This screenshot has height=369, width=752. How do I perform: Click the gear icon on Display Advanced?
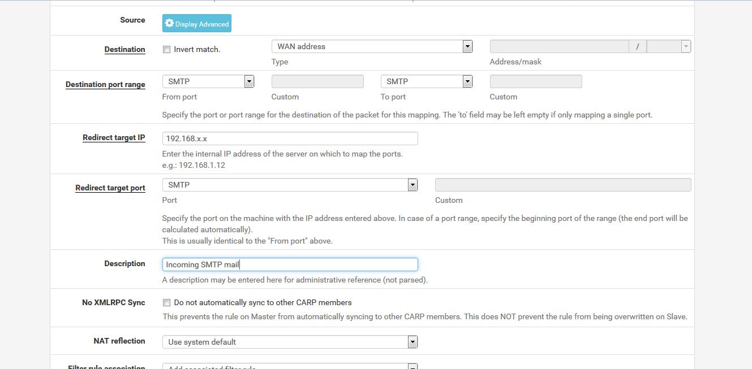pos(169,24)
